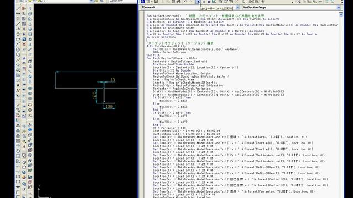
Task: Toggle Design Mode in VBA toolbar
Action: (214, 2)
